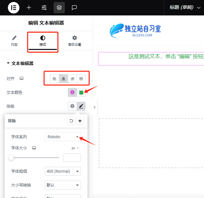The height and width of the screenshot is (198, 204).
Task: Reset typography with the undo icon
Action: coord(71,121)
